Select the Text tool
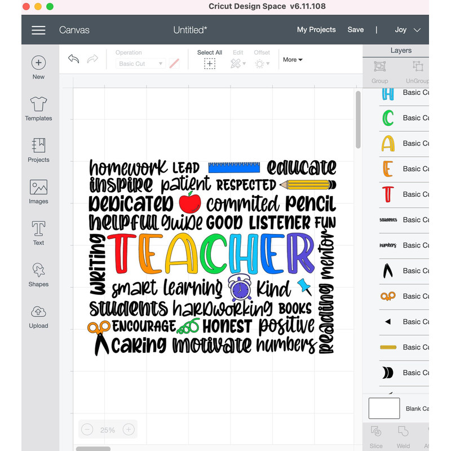451x451 pixels. pyautogui.click(x=38, y=232)
